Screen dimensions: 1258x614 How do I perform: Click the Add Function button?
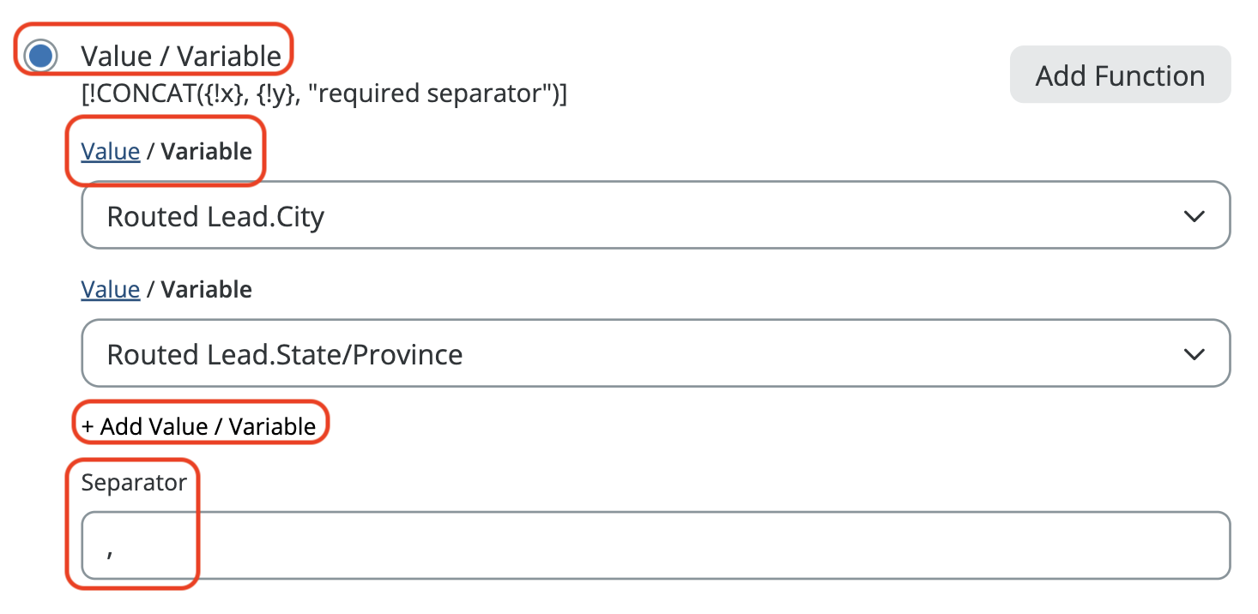tap(1120, 75)
